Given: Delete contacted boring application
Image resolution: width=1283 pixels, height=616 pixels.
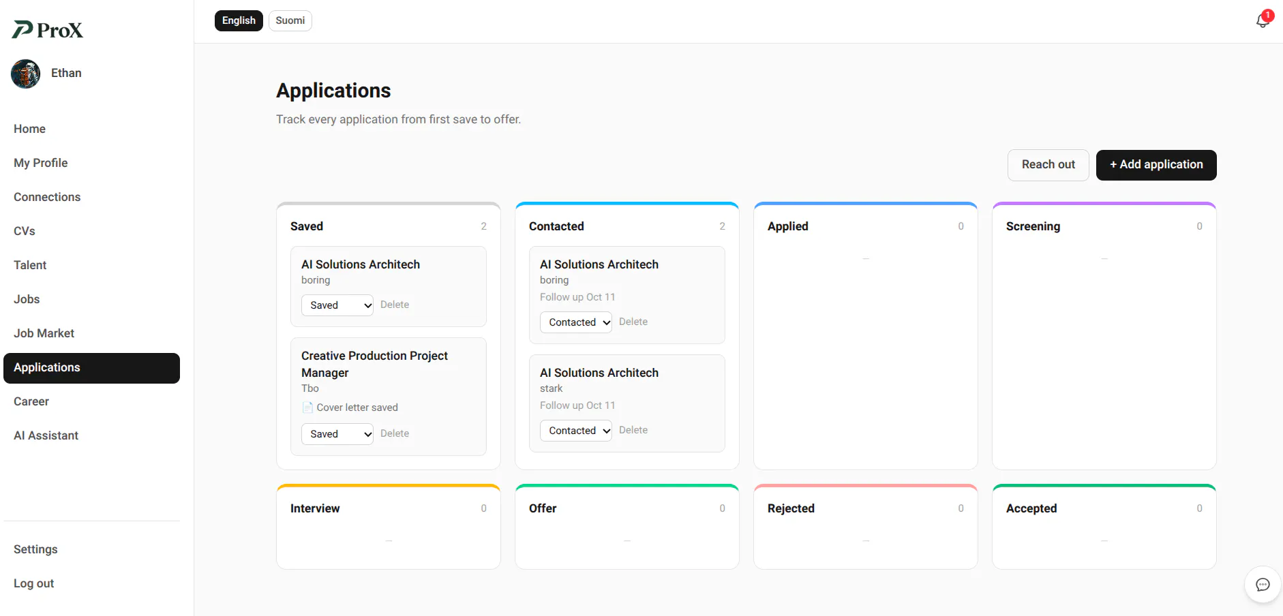Looking at the screenshot, I should (633, 322).
